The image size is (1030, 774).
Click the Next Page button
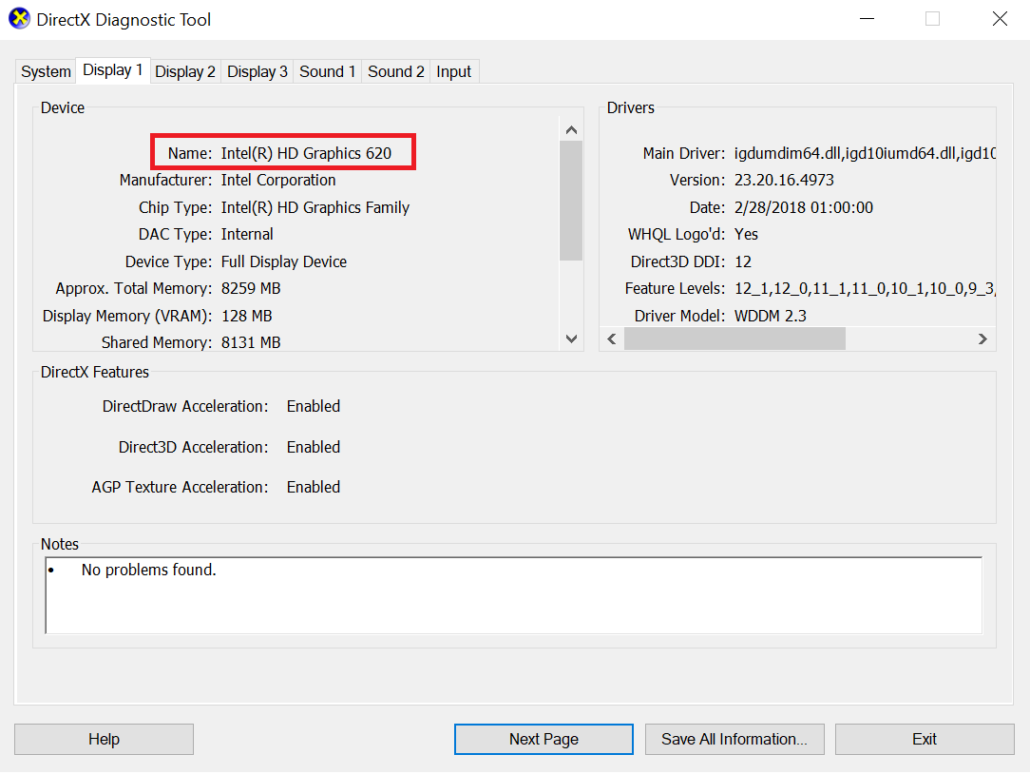(544, 739)
